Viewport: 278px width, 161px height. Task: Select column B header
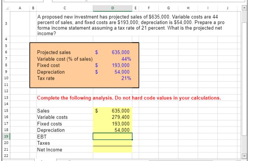point(33,8)
